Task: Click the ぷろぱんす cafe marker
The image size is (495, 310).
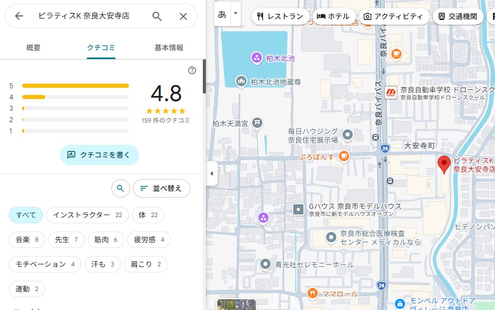Action: click(x=344, y=156)
